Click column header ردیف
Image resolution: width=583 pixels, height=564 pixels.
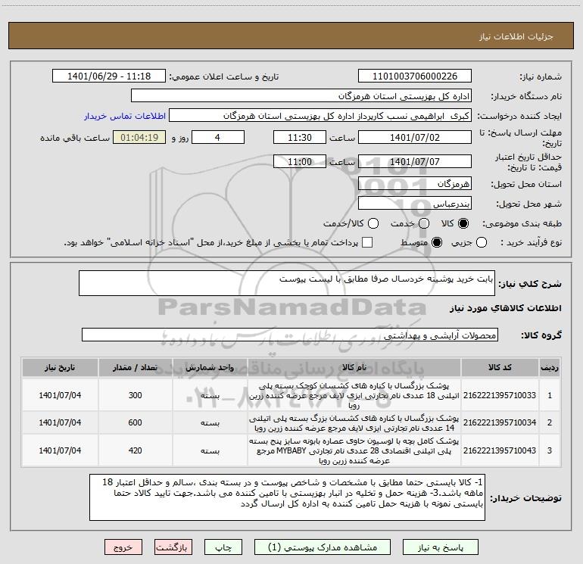[x=550, y=367]
